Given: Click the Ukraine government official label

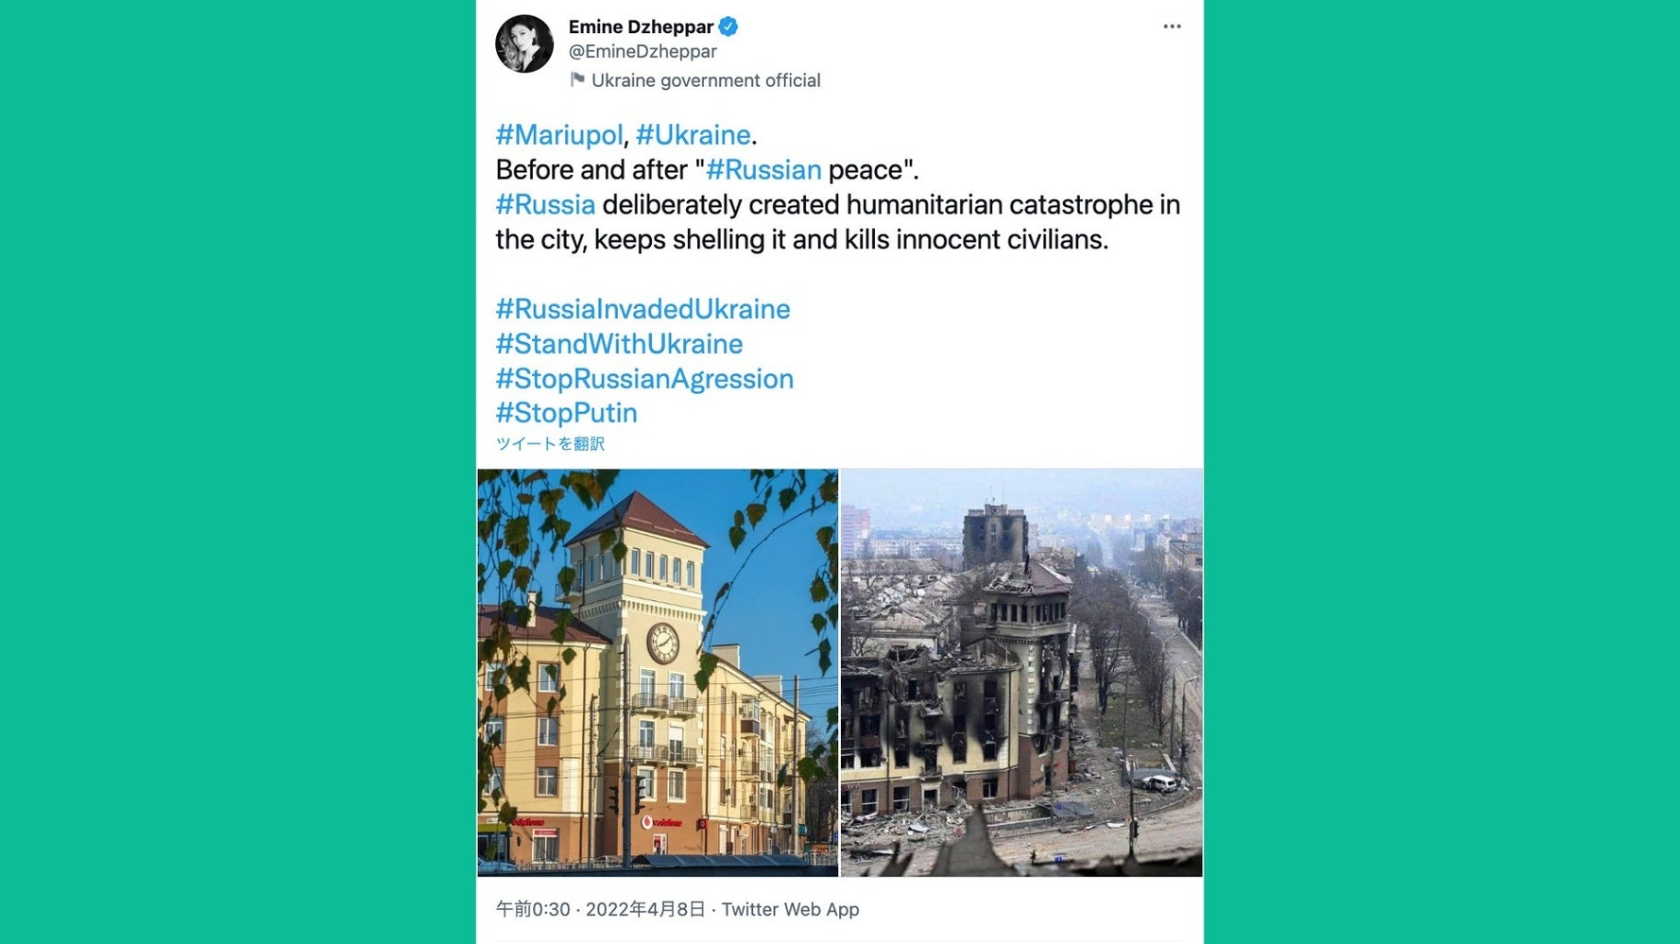Looking at the screenshot, I should point(706,80).
